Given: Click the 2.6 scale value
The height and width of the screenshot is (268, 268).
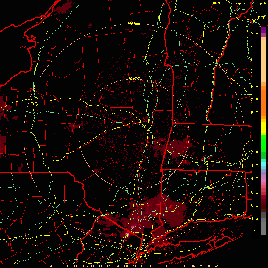Looking at the screenshot, I should point(255,153).
